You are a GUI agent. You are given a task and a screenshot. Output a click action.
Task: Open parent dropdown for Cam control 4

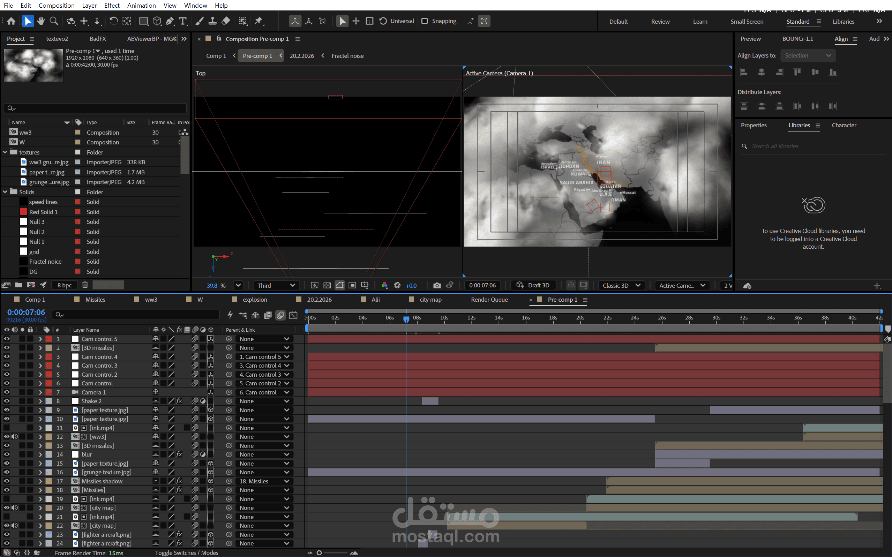[264, 356]
